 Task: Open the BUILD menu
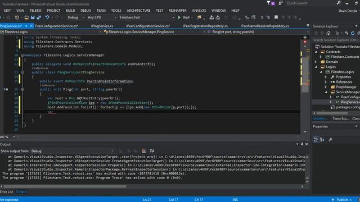point(70,11)
